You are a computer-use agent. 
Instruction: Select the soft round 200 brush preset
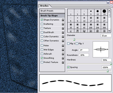pyautogui.click(x=98, y=26)
